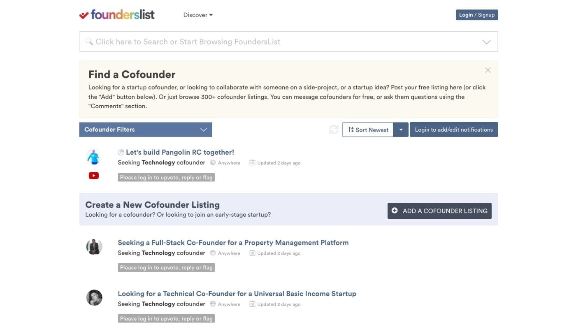This screenshot has width=576, height=329.
Task: Open the chevron at the search bar's right end
Action: [x=486, y=41]
